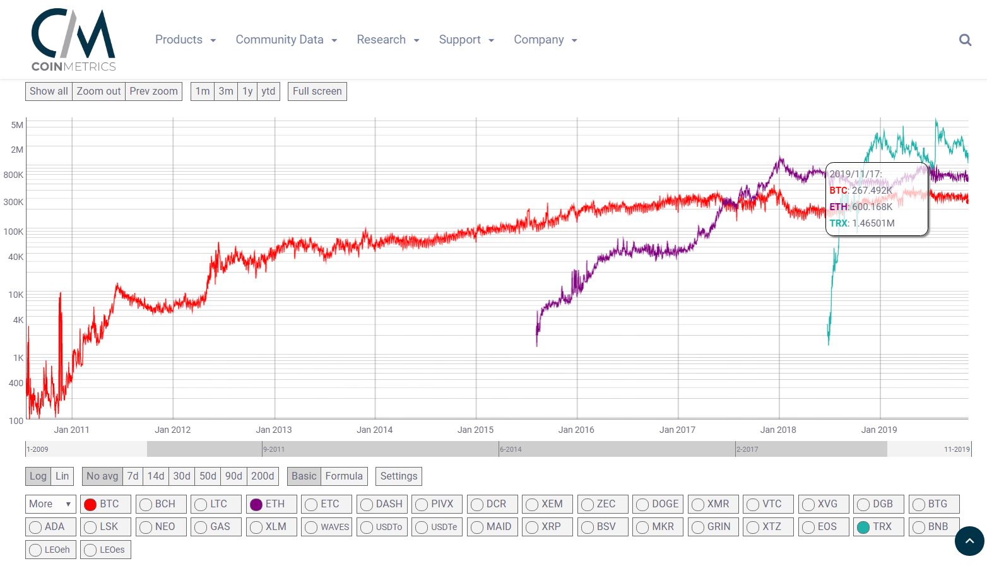
Task: Set chart range to 3m
Action: click(226, 91)
